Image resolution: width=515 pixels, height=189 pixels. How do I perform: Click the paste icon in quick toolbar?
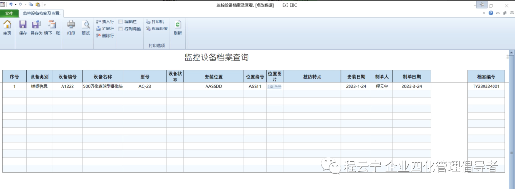(x=38, y=5)
